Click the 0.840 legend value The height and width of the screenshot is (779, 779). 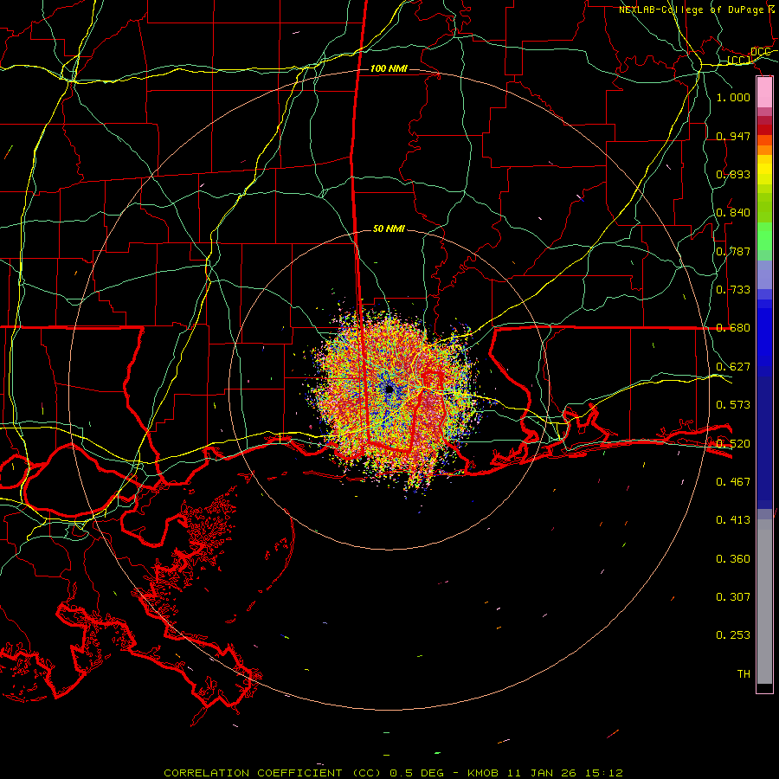(733, 213)
